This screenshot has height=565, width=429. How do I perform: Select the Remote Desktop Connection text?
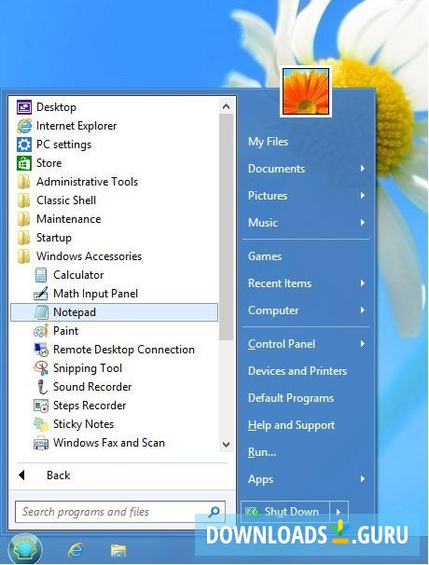124,350
